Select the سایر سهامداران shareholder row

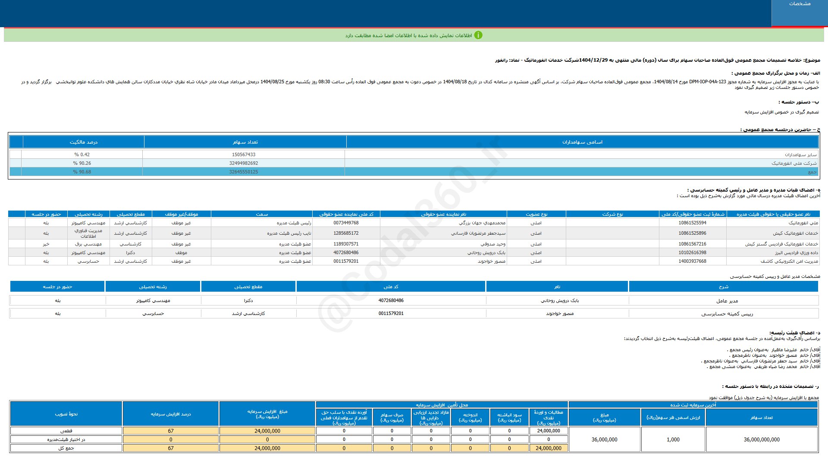tap(800, 154)
